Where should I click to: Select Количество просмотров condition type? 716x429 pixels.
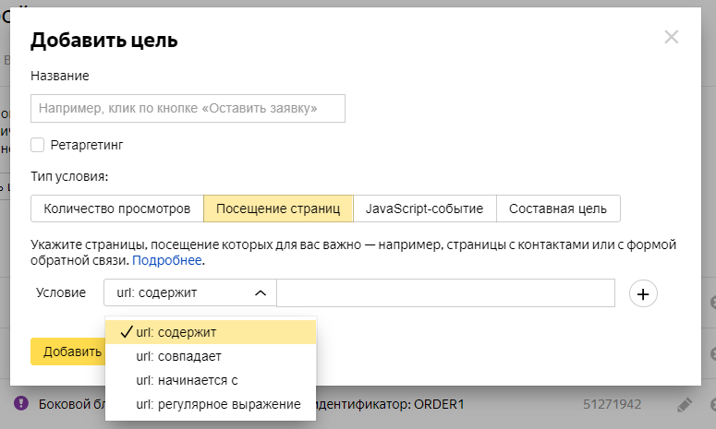tap(117, 209)
